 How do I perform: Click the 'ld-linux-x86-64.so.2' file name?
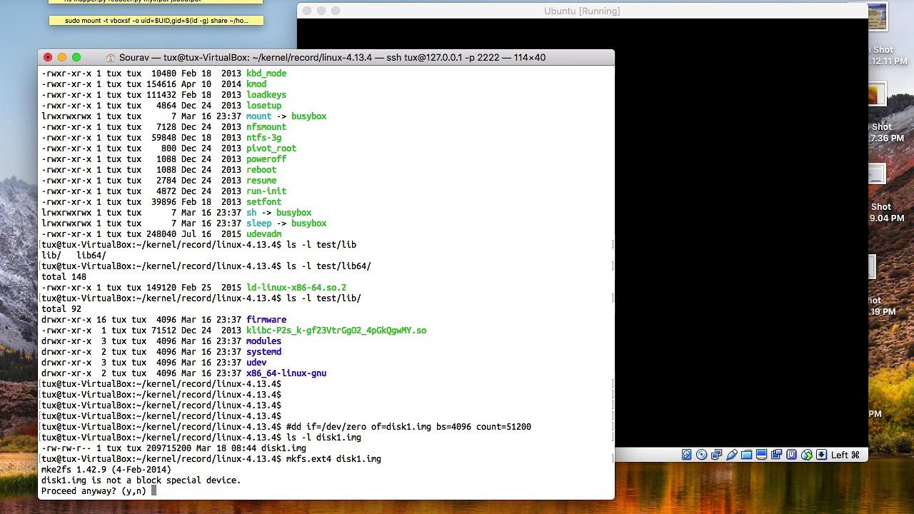click(x=296, y=288)
